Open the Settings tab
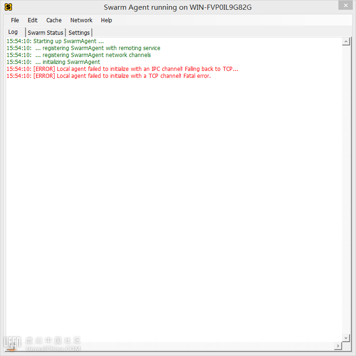Image resolution: width=356 pixels, height=356 pixels. [79, 33]
